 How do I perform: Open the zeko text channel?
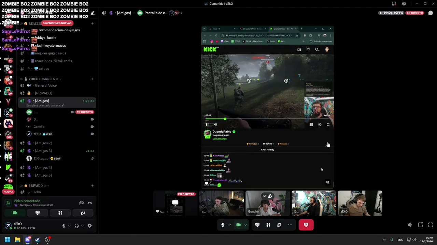[x=37, y=192]
